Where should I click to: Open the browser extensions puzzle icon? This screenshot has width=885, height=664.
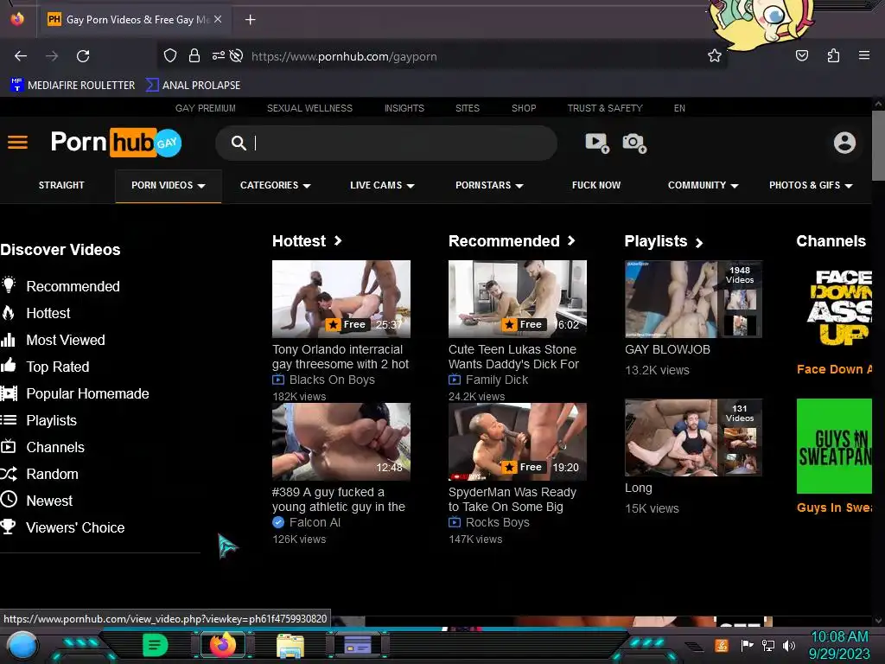833,55
